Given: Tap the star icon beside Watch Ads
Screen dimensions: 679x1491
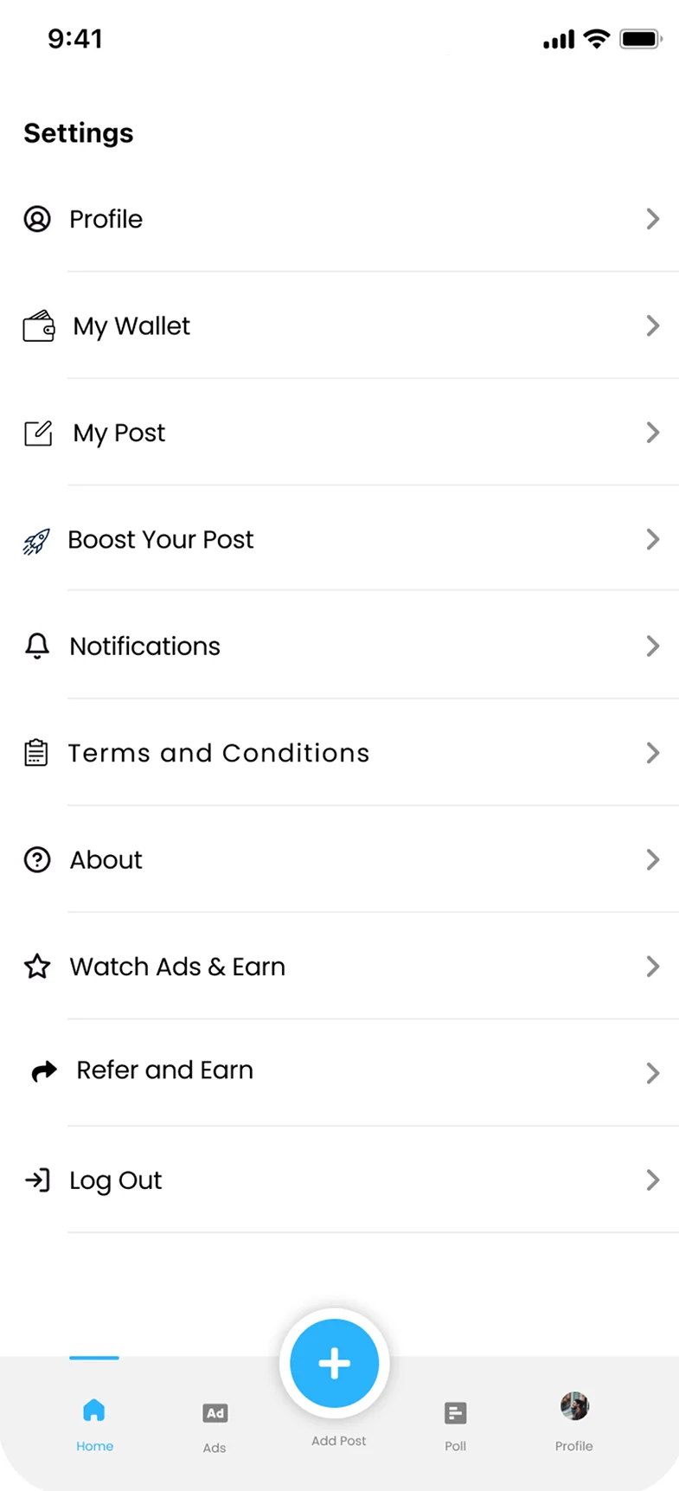Looking at the screenshot, I should point(37,967).
